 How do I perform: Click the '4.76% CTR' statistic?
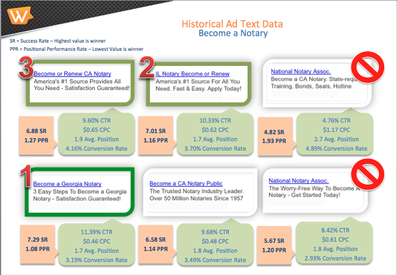point(336,120)
